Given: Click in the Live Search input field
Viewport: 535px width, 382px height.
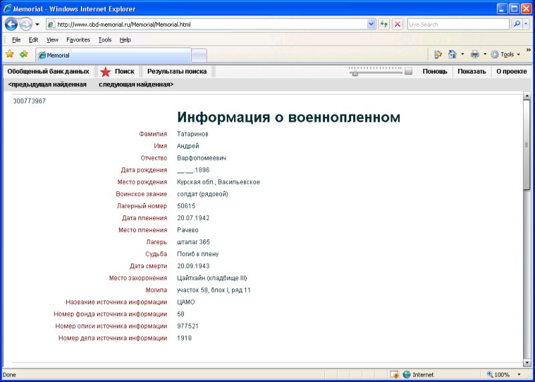Looking at the screenshot, I should [458, 24].
